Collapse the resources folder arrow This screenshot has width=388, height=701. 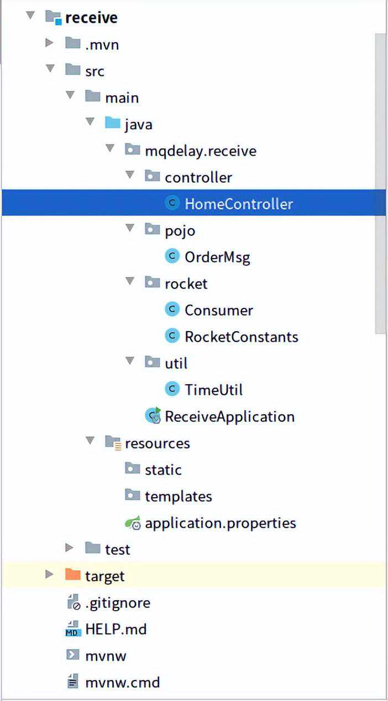tap(90, 442)
